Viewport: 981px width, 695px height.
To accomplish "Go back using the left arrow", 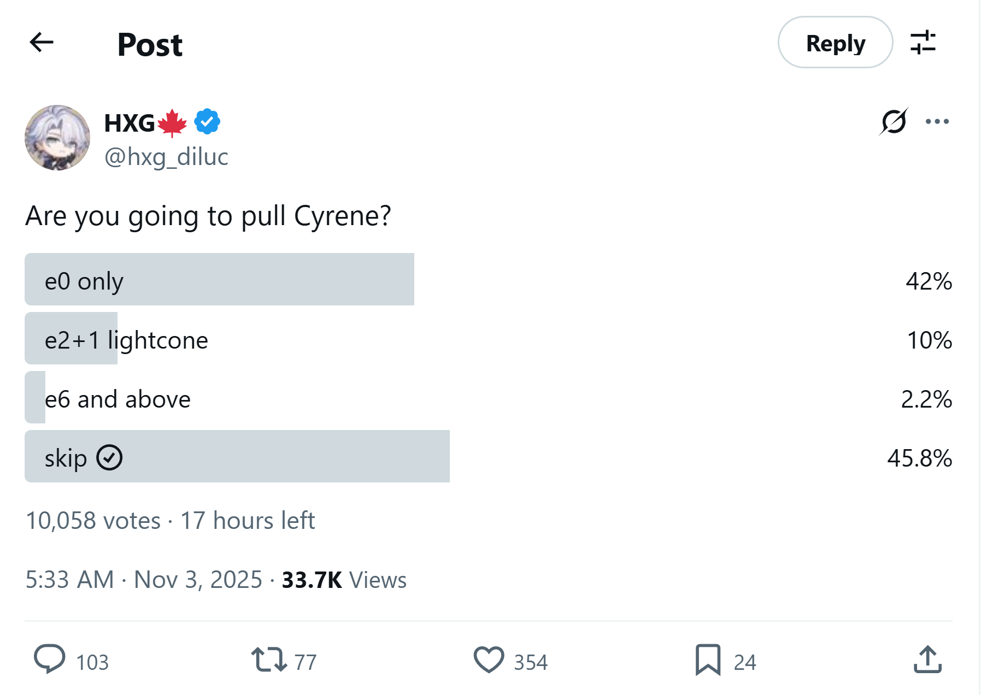I will pos(42,42).
